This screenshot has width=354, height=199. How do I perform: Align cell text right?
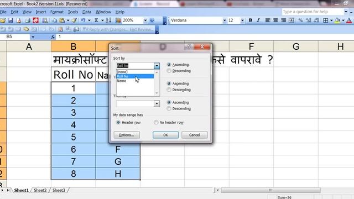coord(283,20)
